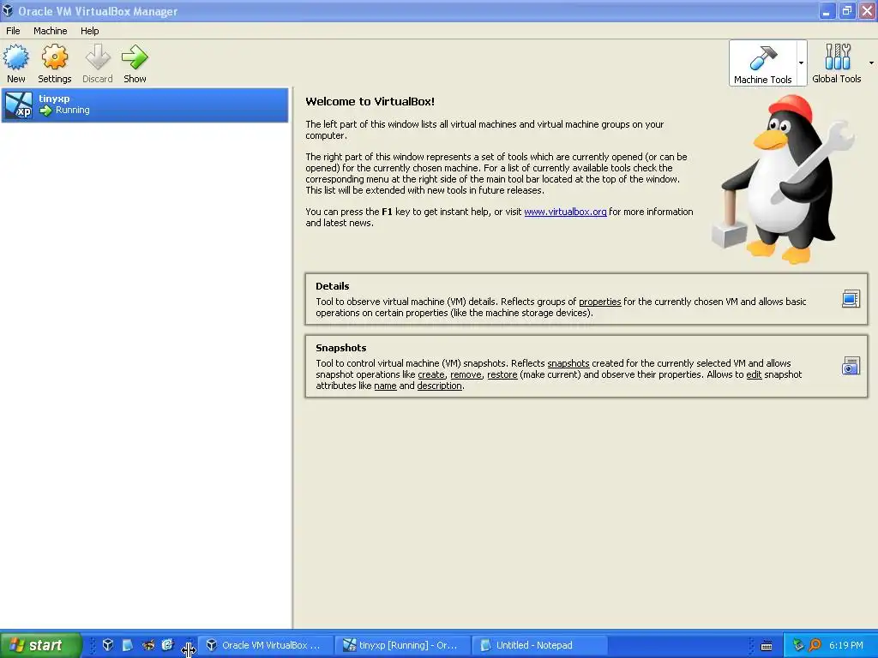Select the tinyxp virtual machine entry
This screenshot has height=658, width=878.
tap(145, 105)
